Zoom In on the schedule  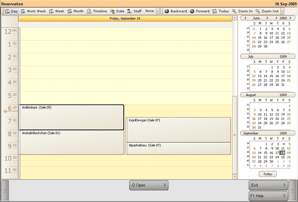(245, 11)
